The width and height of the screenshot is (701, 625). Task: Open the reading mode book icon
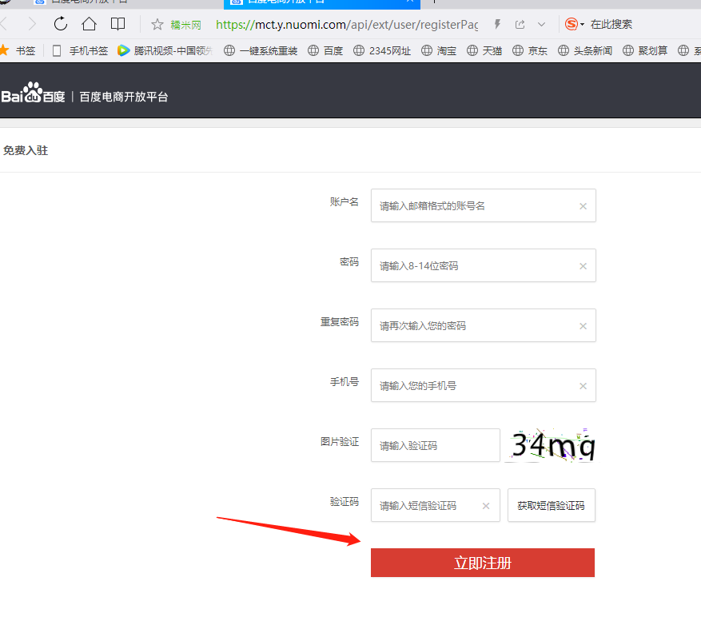tap(117, 24)
